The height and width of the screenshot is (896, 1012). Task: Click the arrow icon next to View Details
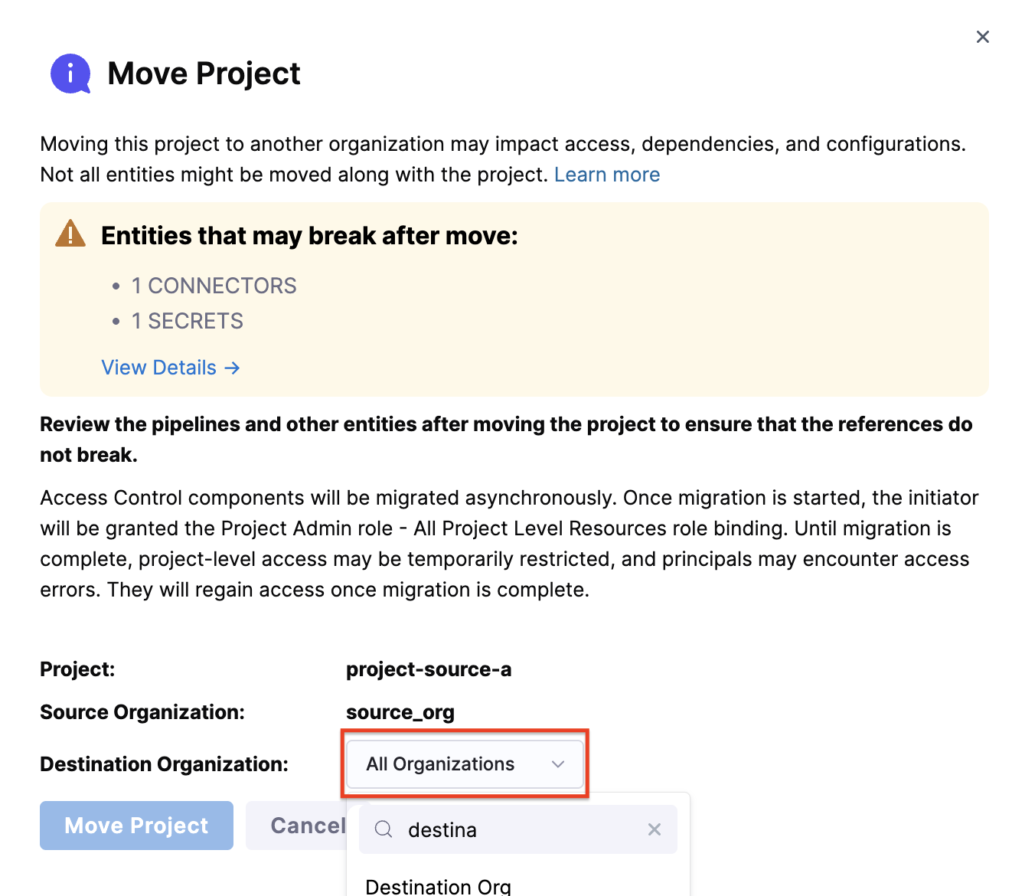pyautogui.click(x=232, y=368)
